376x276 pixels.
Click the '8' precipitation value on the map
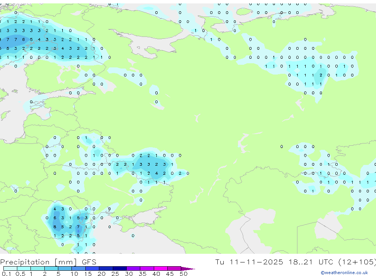point(55,227)
